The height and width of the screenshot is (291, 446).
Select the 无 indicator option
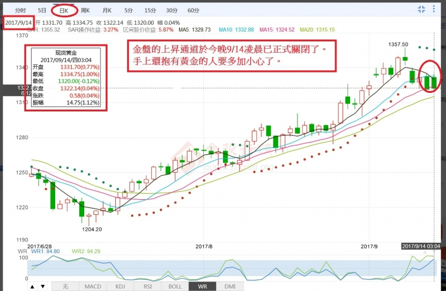coord(66,287)
